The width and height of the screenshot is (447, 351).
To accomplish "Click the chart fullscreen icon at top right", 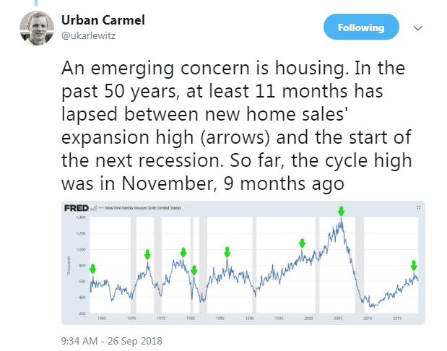I will [x=419, y=207].
